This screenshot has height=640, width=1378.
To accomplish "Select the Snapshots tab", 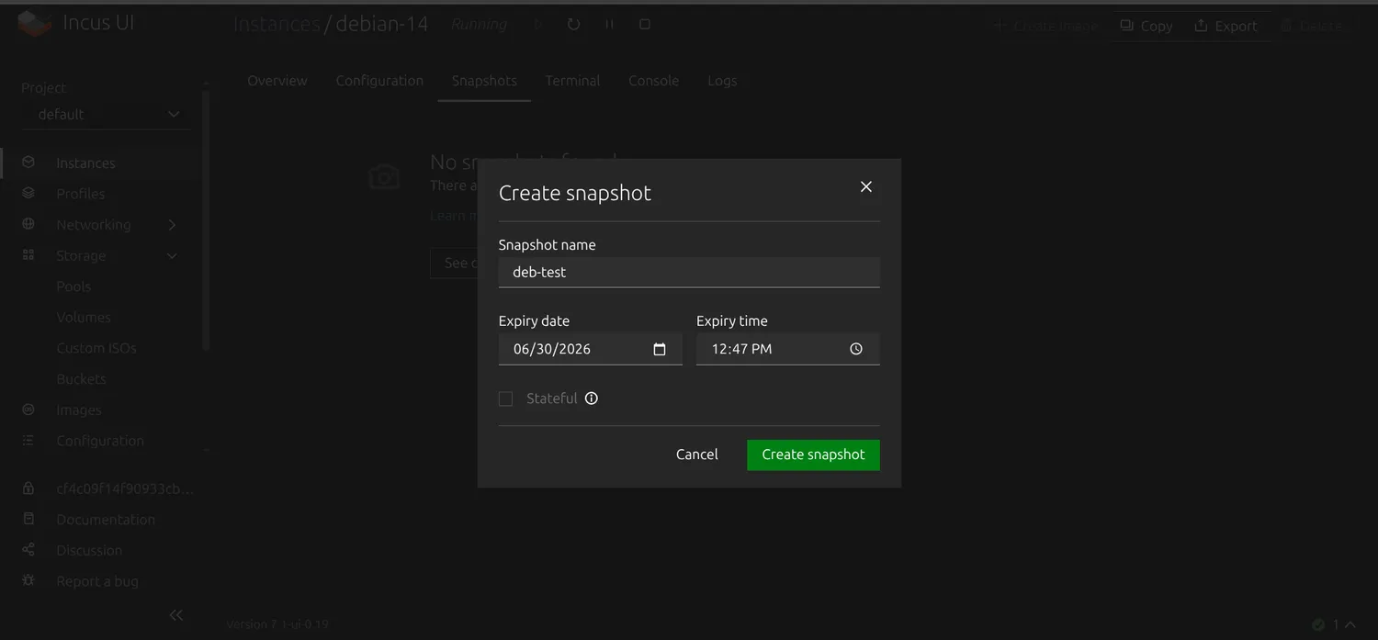I will pos(484,81).
